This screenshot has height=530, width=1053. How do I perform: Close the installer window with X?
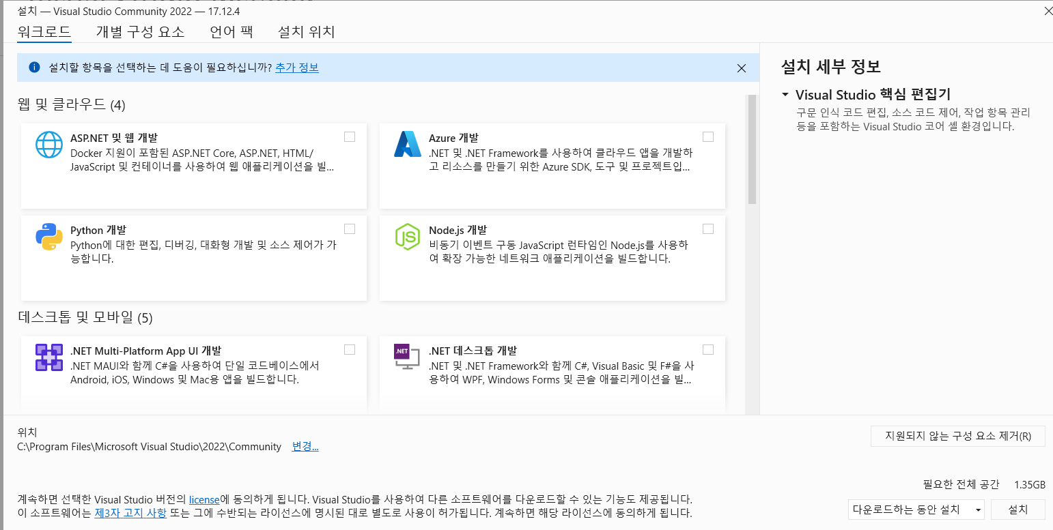(1048, 10)
